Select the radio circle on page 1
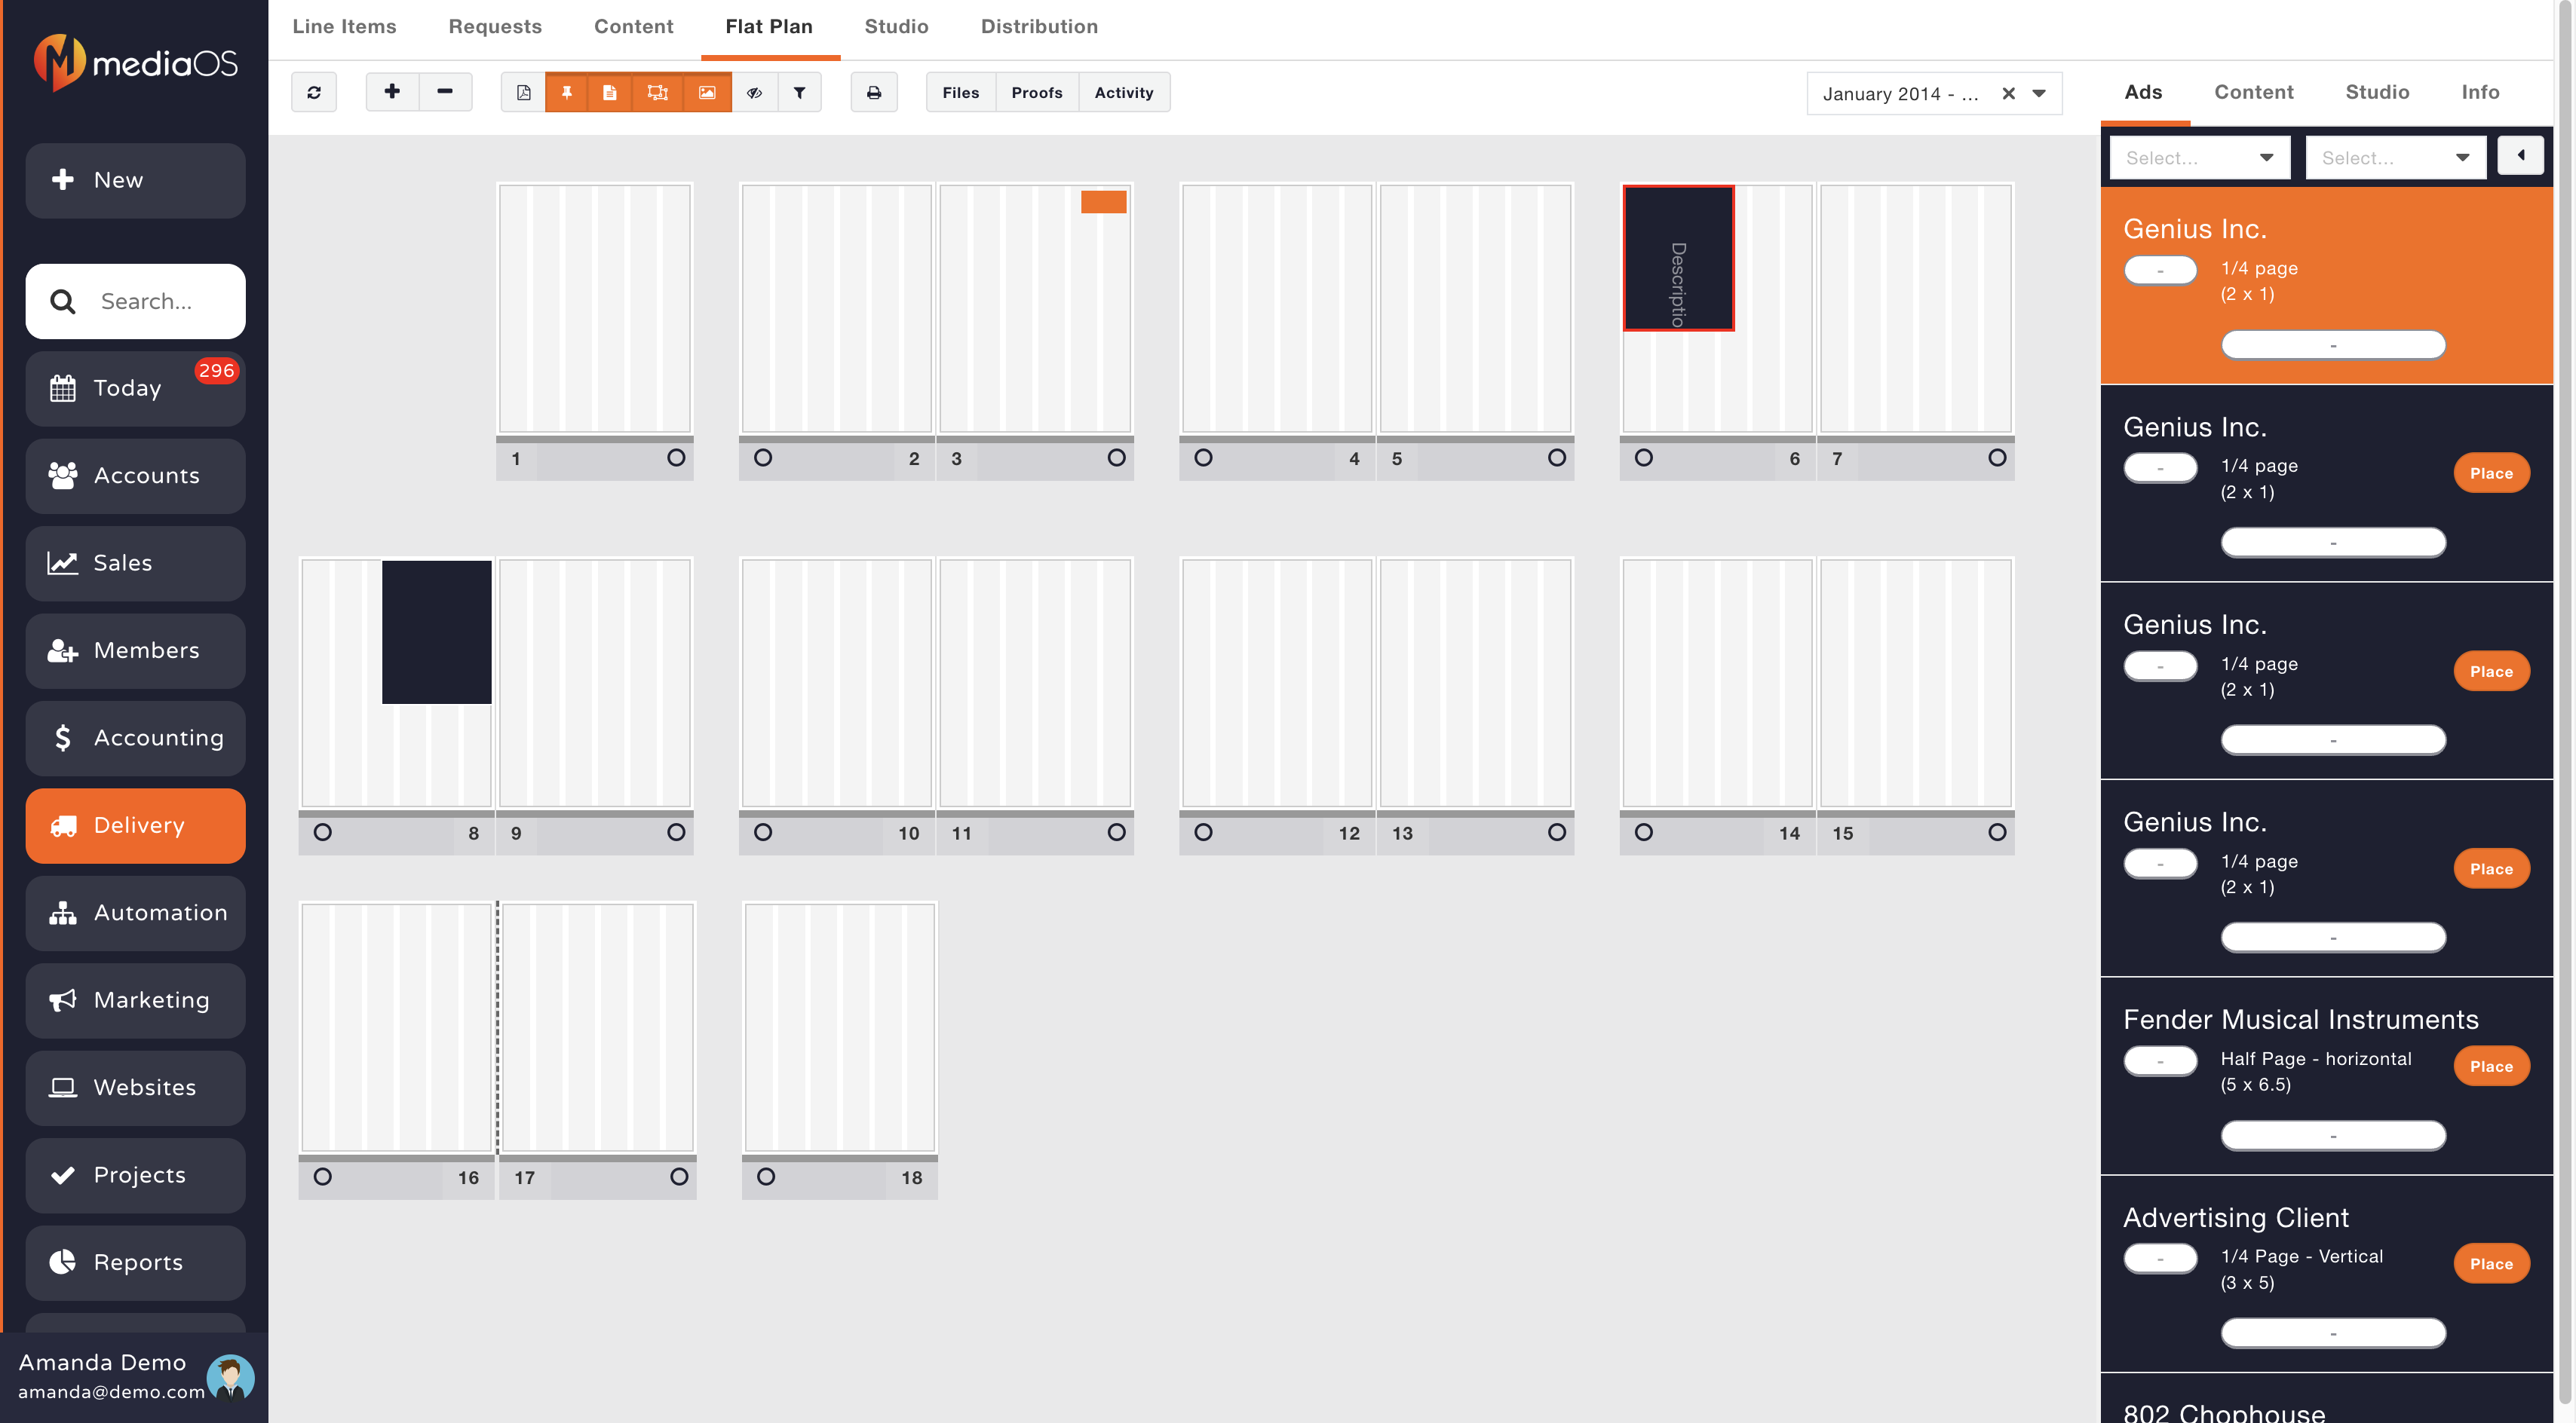Screen dimensions: 2576x1423 (x=676, y=458)
